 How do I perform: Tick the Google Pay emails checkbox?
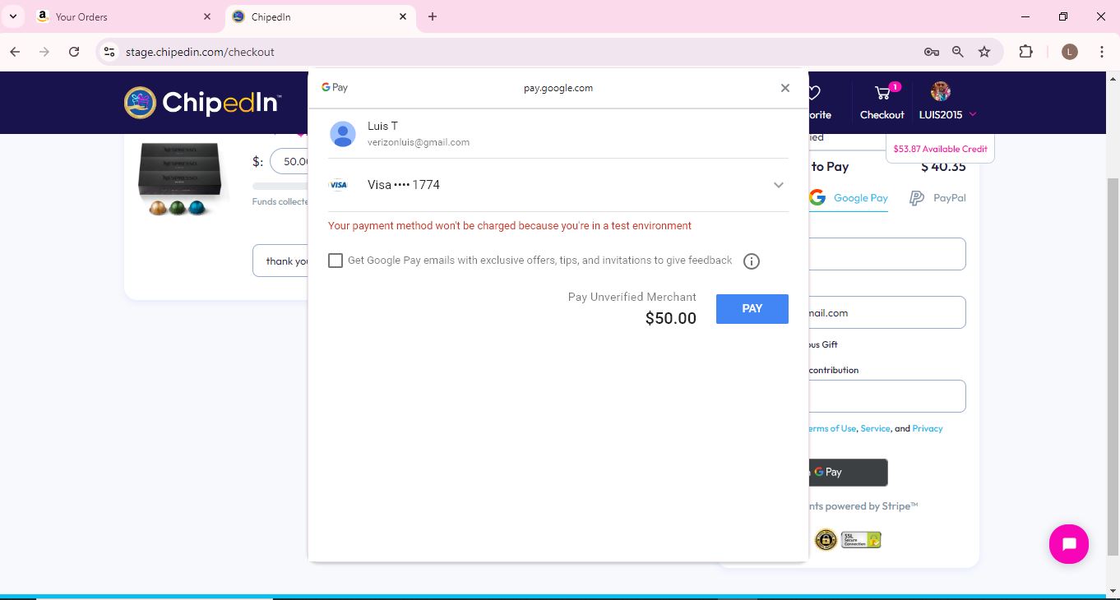(336, 261)
